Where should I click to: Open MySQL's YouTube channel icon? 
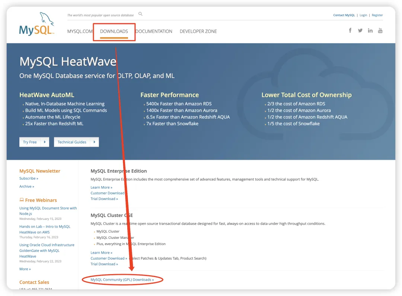[x=380, y=30]
